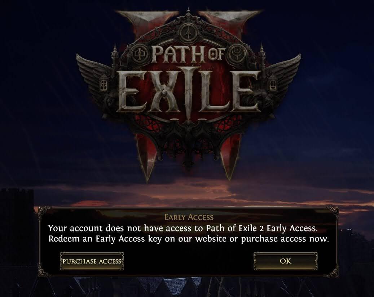Click the top-left ornamental corner of the dialog
Image resolution: width=374 pixels, height=297 pixels.
(43, 211)
